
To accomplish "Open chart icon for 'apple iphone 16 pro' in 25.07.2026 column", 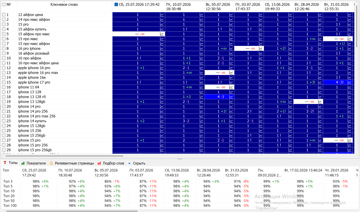I will coord(162,68).
